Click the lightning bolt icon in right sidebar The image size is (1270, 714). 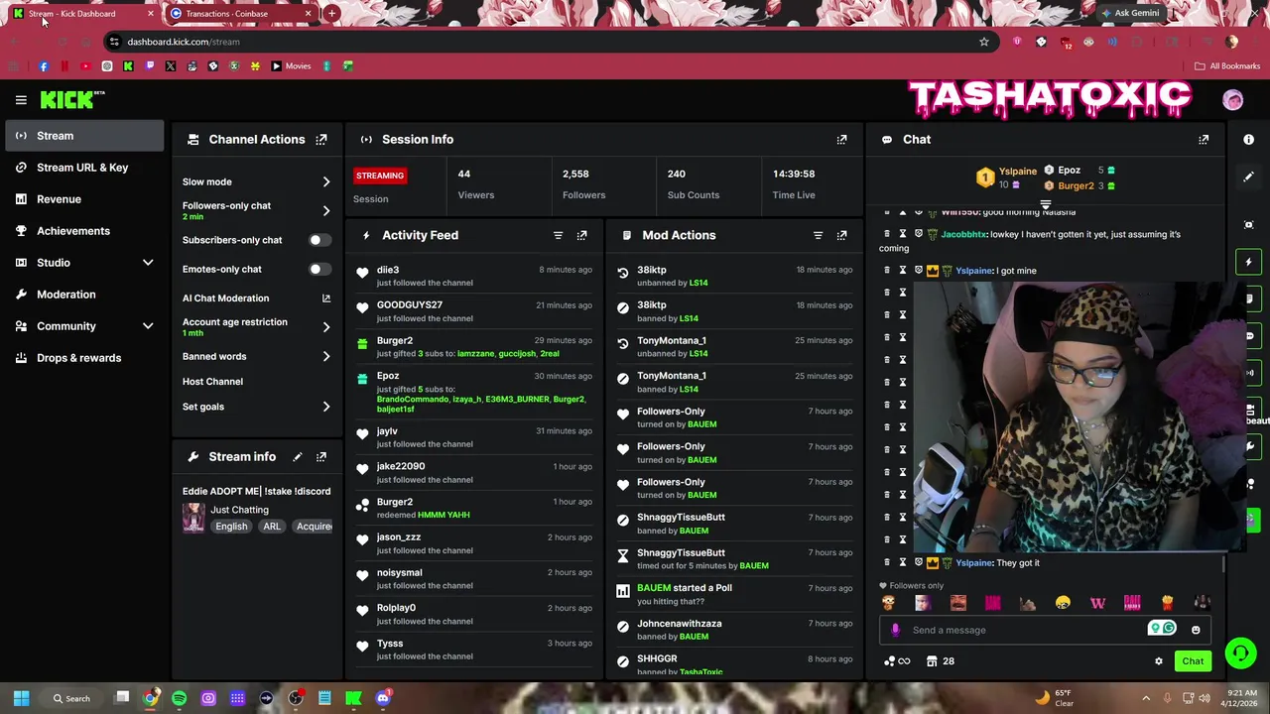(1249, 262)
